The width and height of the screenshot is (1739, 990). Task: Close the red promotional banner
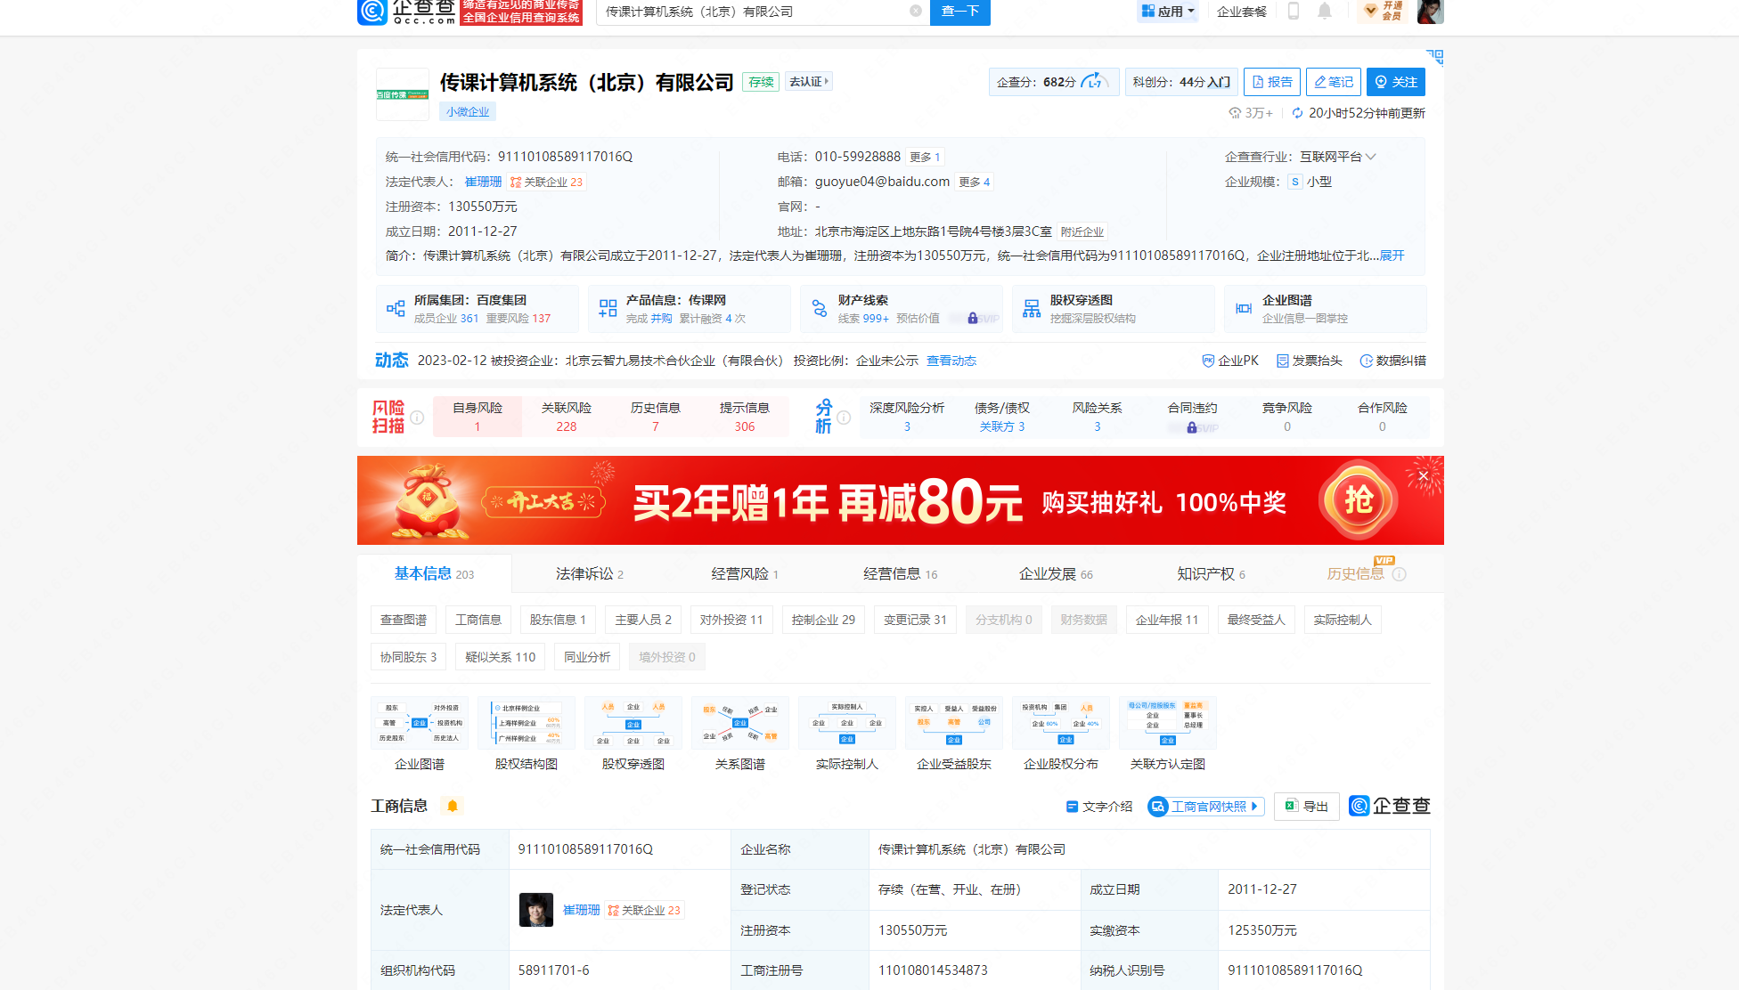pyautogui.click(x=1423, y=476)
